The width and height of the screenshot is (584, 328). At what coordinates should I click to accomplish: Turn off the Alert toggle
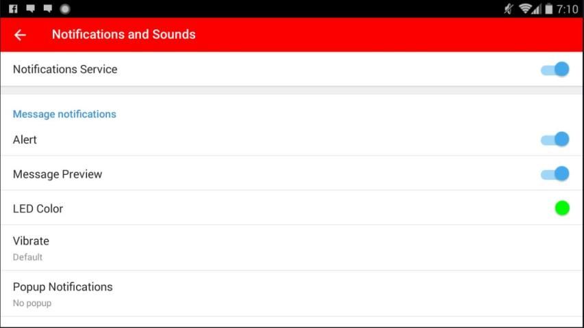point(555,140)
